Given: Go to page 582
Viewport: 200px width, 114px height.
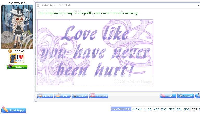Looking at the screenshot, I should coord(187,109).
